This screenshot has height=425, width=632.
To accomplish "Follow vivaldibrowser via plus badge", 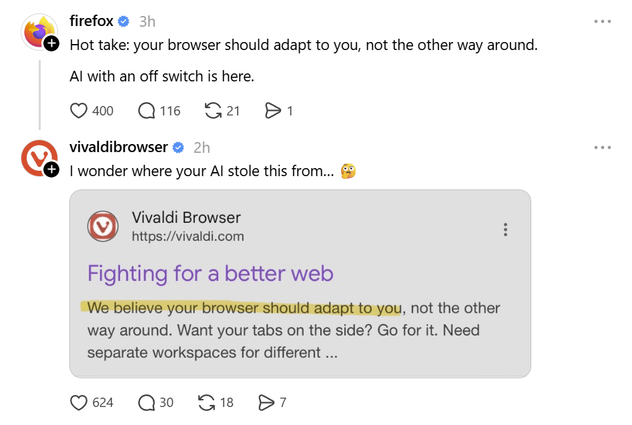I will pos(51,169).
